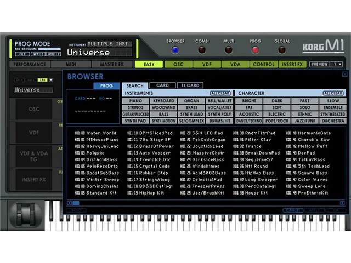This screenshot has height=263, width=351.
Task: Select the 'MassiveChoir' program
Action: [202, 153]
